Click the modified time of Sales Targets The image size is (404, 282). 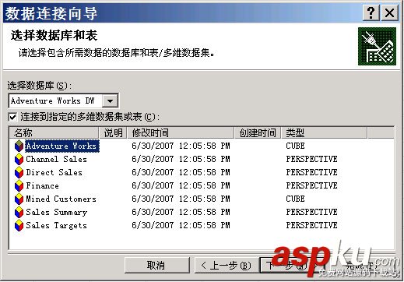pyautogui.click(x=181, y=225)
